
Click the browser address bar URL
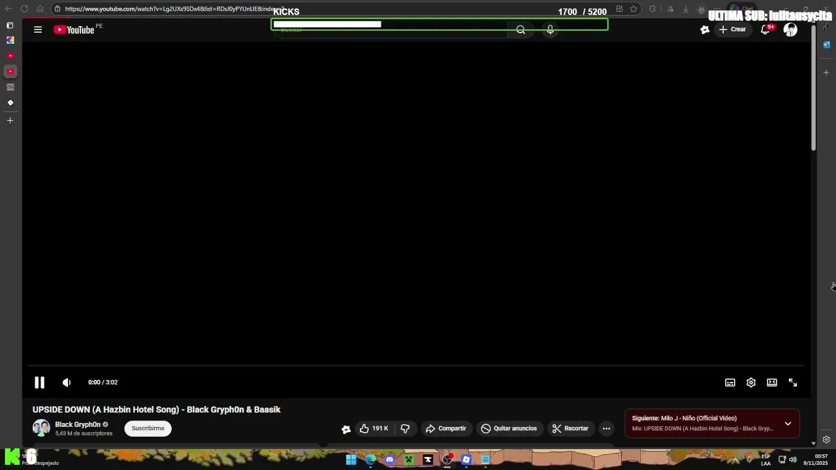click(x=173, y=9)
